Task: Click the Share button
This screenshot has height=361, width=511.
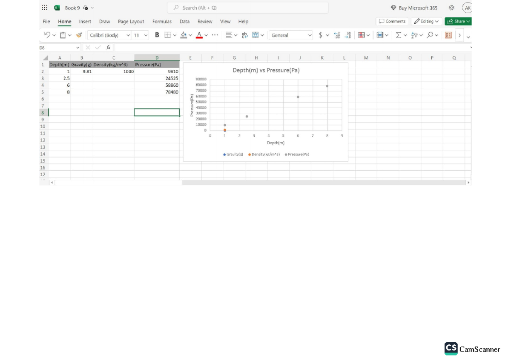Action: coord(458,21)
